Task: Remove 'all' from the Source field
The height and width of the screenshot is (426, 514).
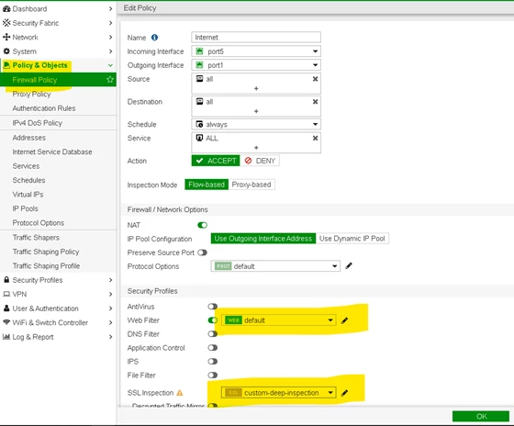Action: point(315,79)
